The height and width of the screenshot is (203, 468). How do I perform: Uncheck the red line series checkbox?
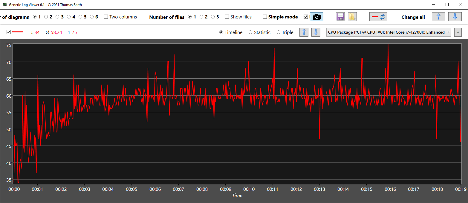8,32
